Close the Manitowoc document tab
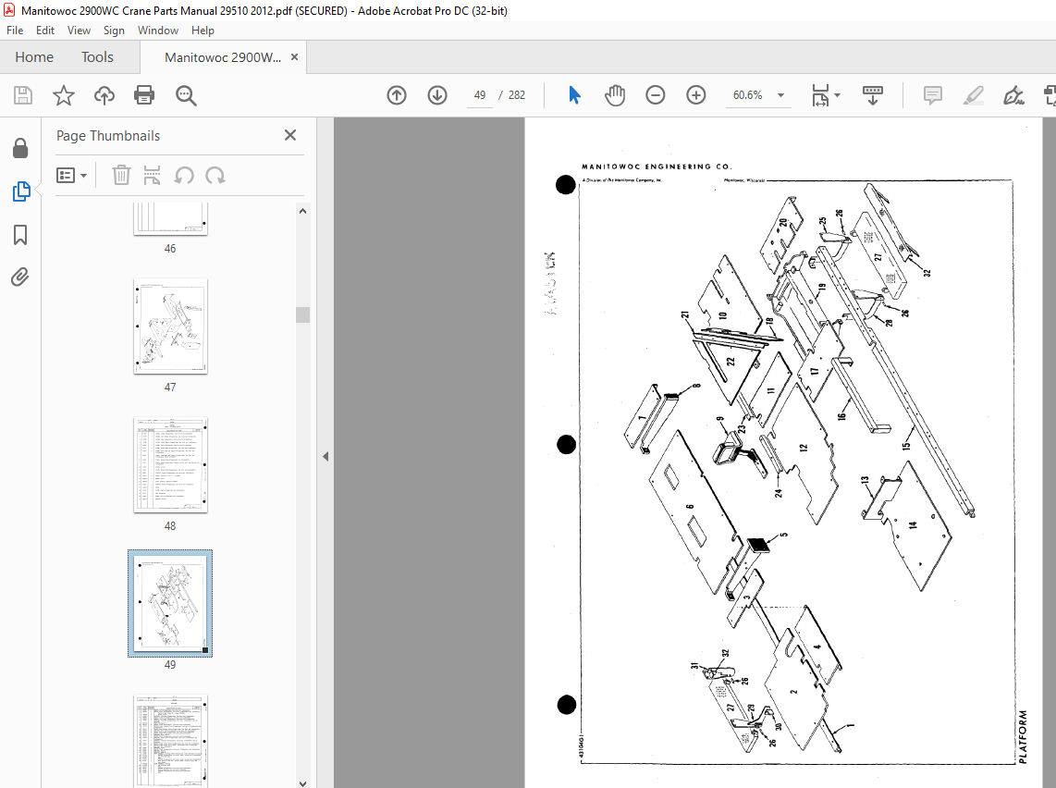The height and width of the screenshot is (788, 1056). [x=294, y=57]
